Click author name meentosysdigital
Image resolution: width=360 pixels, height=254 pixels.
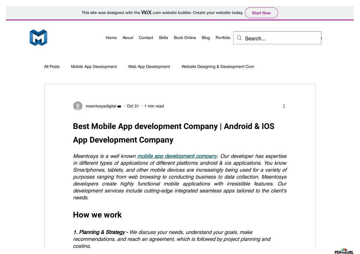point(101,106)
